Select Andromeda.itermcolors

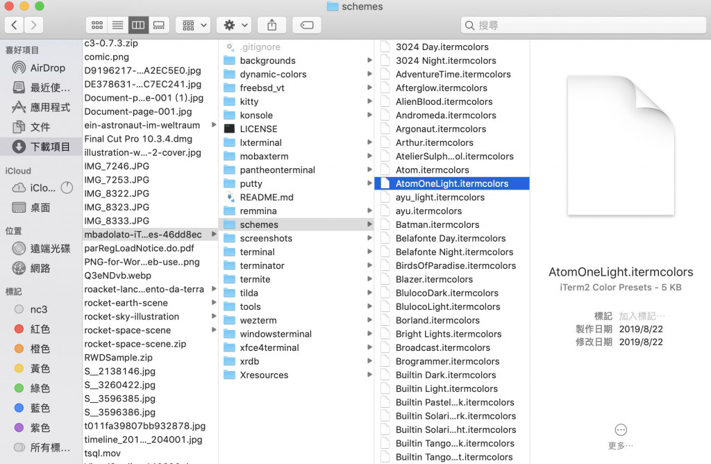pos(452,115)
